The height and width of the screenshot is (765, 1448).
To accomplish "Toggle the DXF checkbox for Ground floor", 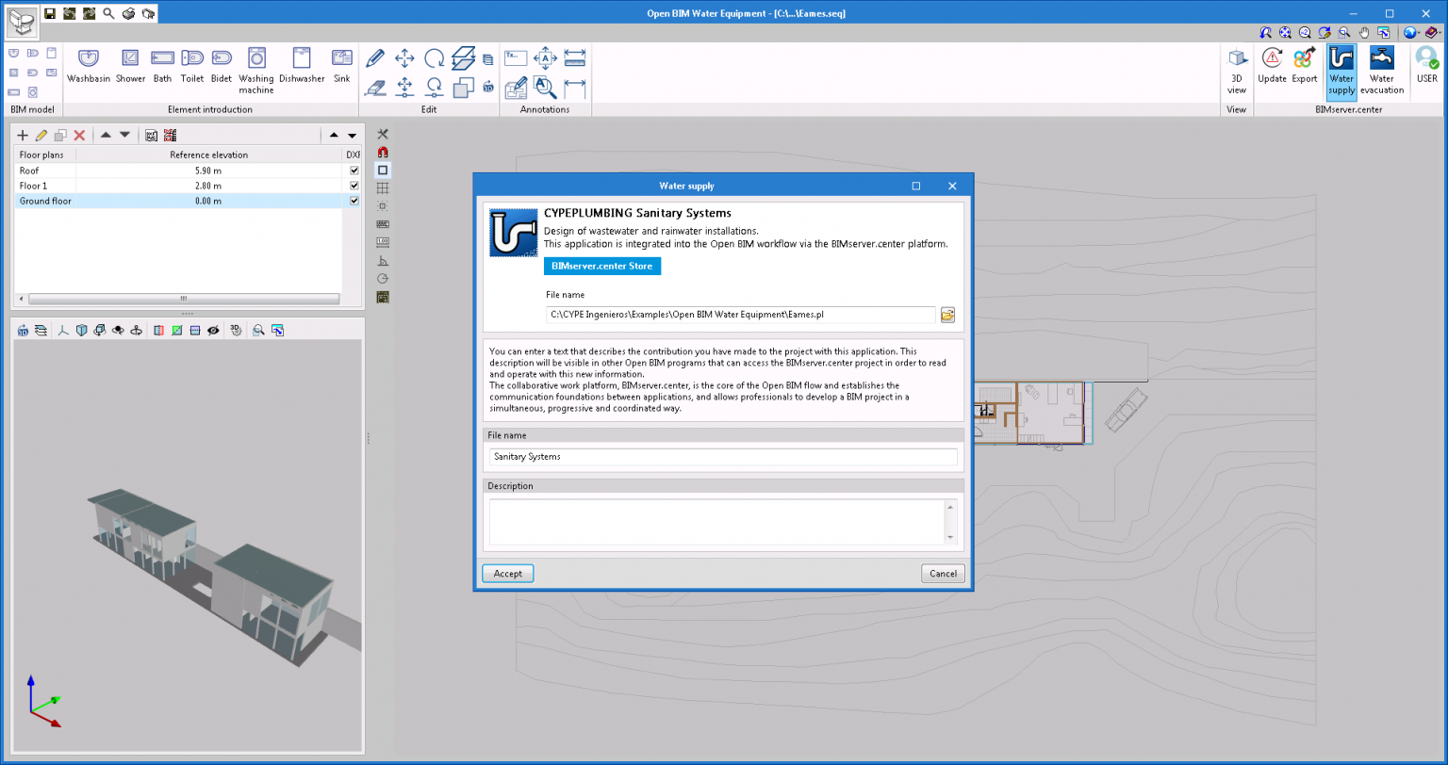I will click(354, 201).
